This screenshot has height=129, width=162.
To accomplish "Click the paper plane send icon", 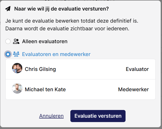I will 8,9.
